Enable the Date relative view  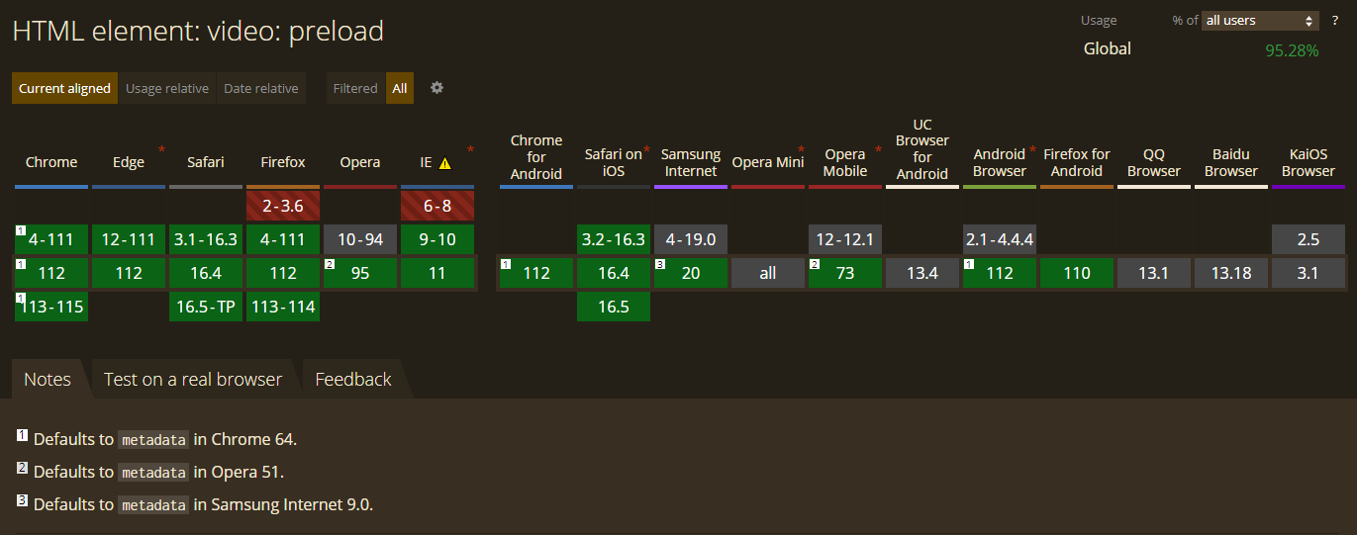click(260, 88)
